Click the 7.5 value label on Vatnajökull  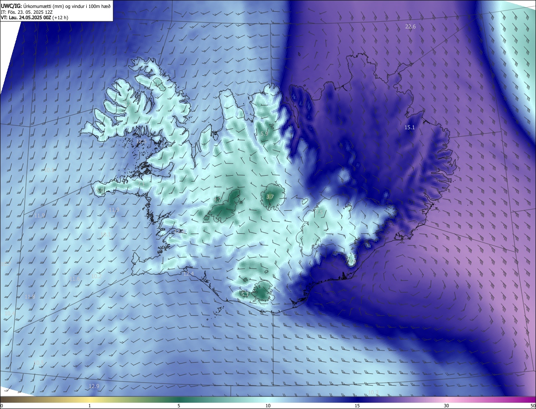point(320,212)
